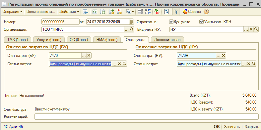
Task: Click the НУ Статьи затрат field
Action: [x=209, y=64]
